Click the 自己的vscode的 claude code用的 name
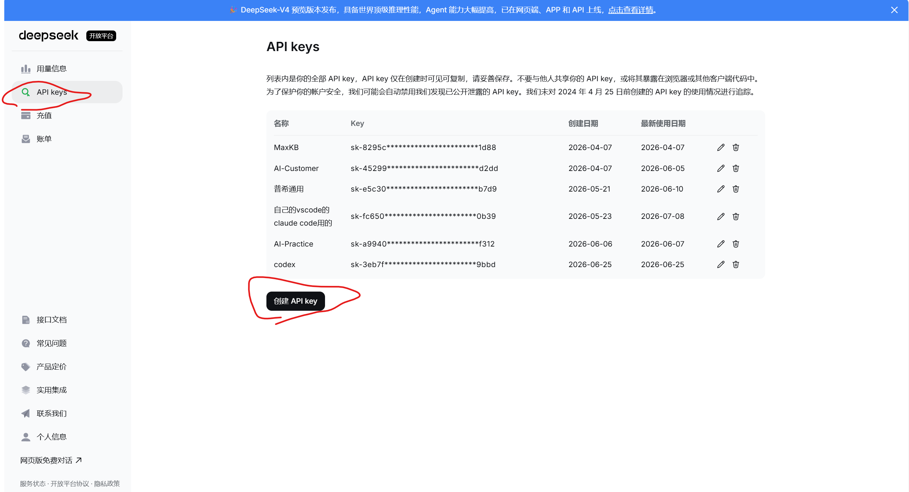 point(303,216)
